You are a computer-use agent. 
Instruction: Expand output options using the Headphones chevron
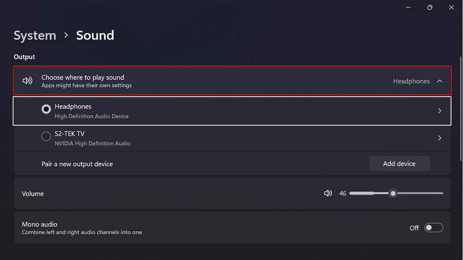(439, 81)
